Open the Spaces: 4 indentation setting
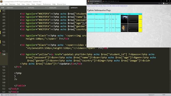This screenshot has height=96, width=171. coord(151,95)
